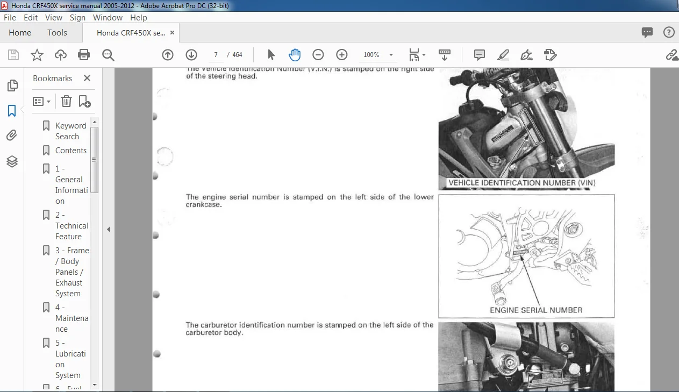Go to next page arrow
679x392 pixels.
click(191, 55)
